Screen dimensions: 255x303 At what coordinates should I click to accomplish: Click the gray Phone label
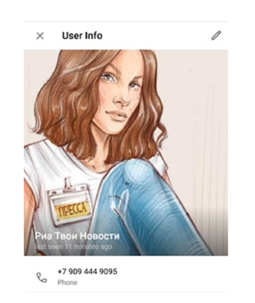point(67,282)
